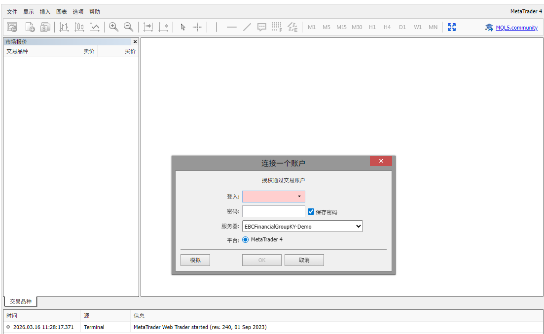Select the MetaTrader 4 platform radio button
544x334 pixels.
[x=246, y=240]
